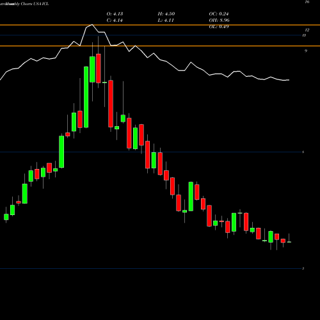Click the tallest green candlestick near the peak
The width and height of the screenshot is (320, 320).
86,97
